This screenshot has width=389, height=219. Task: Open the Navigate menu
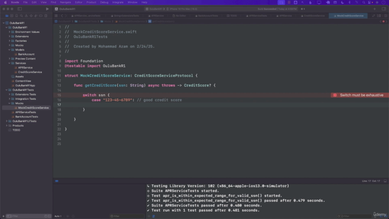point(66,2)
